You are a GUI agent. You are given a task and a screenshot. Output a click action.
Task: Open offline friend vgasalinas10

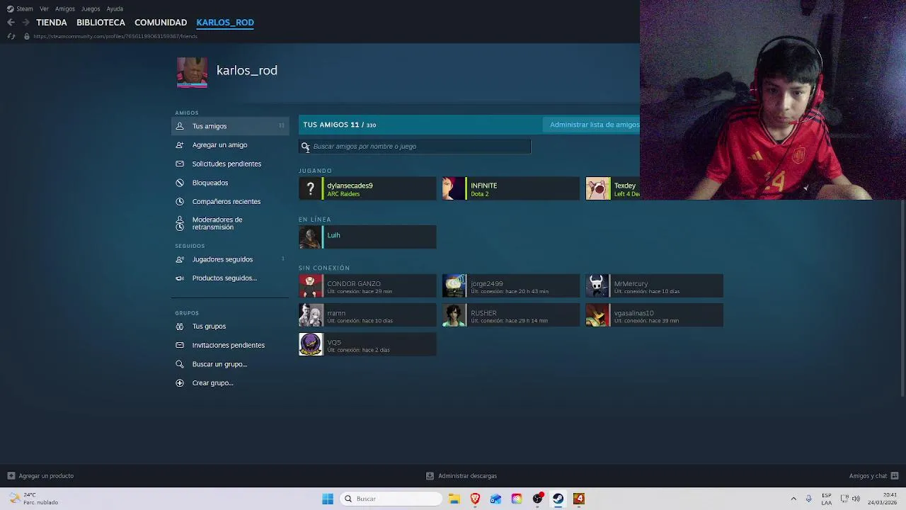655,315
